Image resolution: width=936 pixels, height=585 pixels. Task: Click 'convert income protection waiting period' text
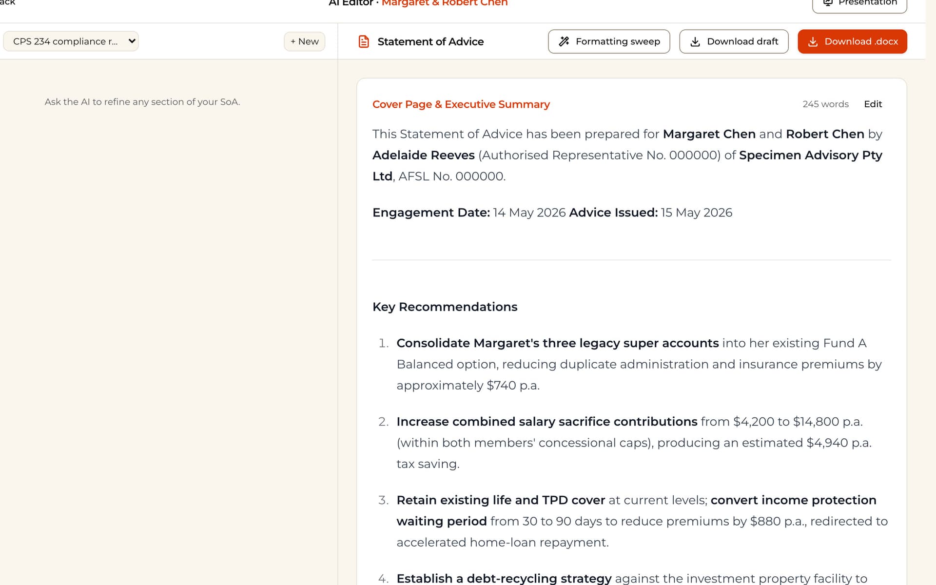click(636, 510)
